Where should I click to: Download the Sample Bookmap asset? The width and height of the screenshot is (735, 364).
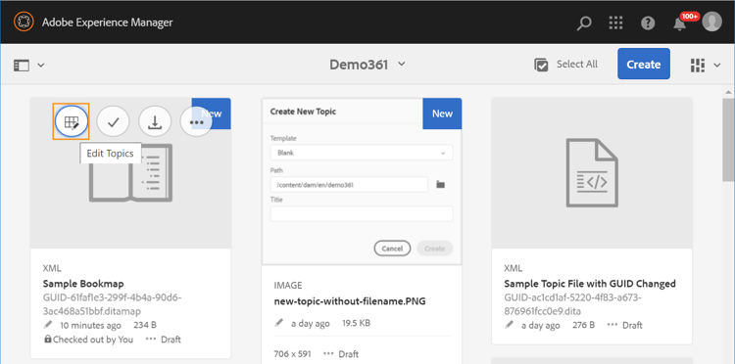[x=155, y=122]
